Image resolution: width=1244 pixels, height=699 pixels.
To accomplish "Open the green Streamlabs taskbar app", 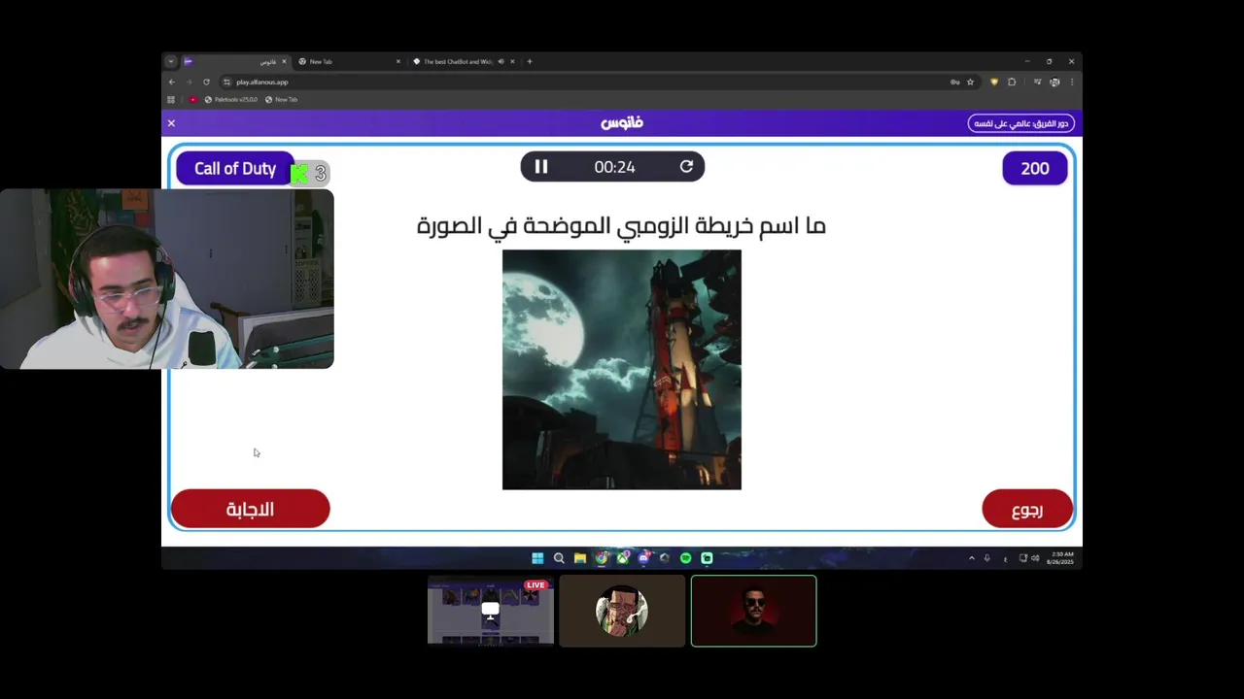I will (707, 557).
